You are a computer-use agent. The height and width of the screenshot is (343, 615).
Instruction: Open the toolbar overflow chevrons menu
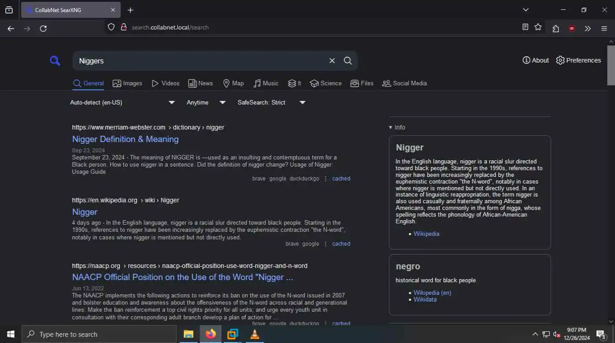point(588,28)
